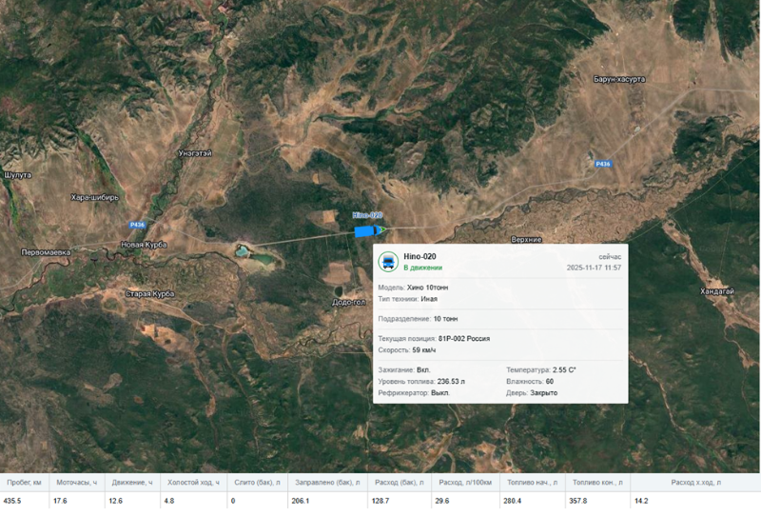Image resolution: width=761 pixels, height=517 pixels.
Task: Click the Топливо кон., л column header
Action: [595, 483]
